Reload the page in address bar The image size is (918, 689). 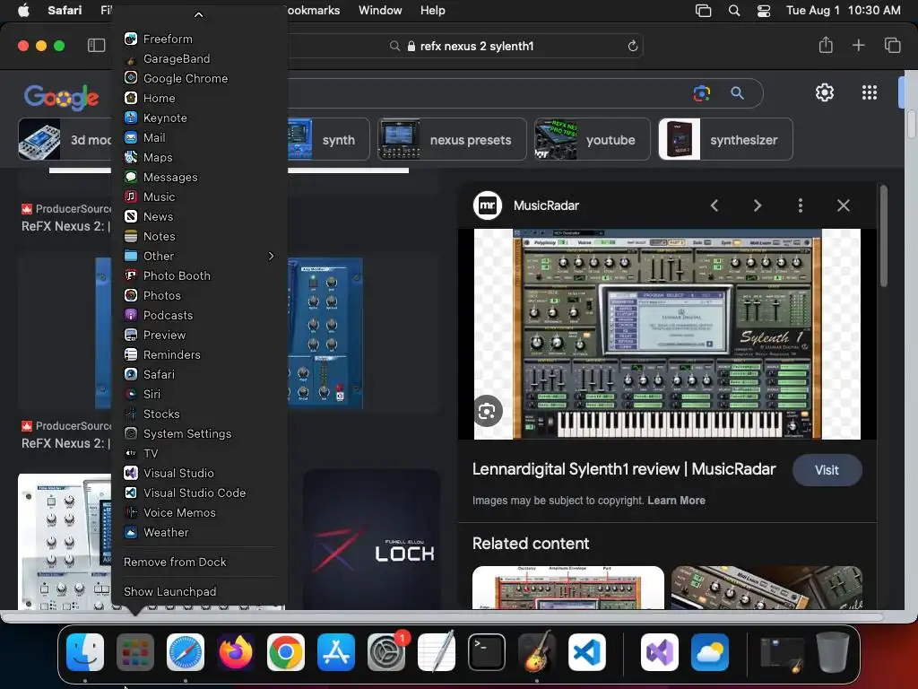[x=632, y=47]
